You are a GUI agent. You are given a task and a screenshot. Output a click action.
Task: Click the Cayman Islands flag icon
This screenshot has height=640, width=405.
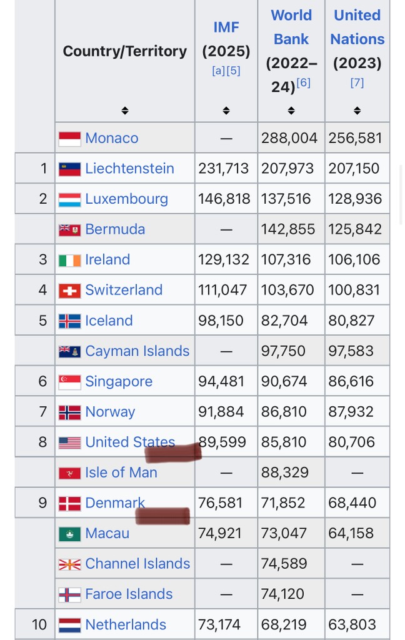pos(69,351)
